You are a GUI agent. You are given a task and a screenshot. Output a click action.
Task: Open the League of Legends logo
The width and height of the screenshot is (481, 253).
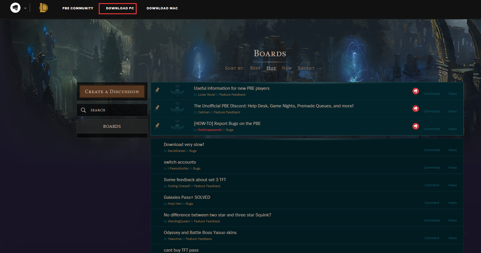click(43, 8)
